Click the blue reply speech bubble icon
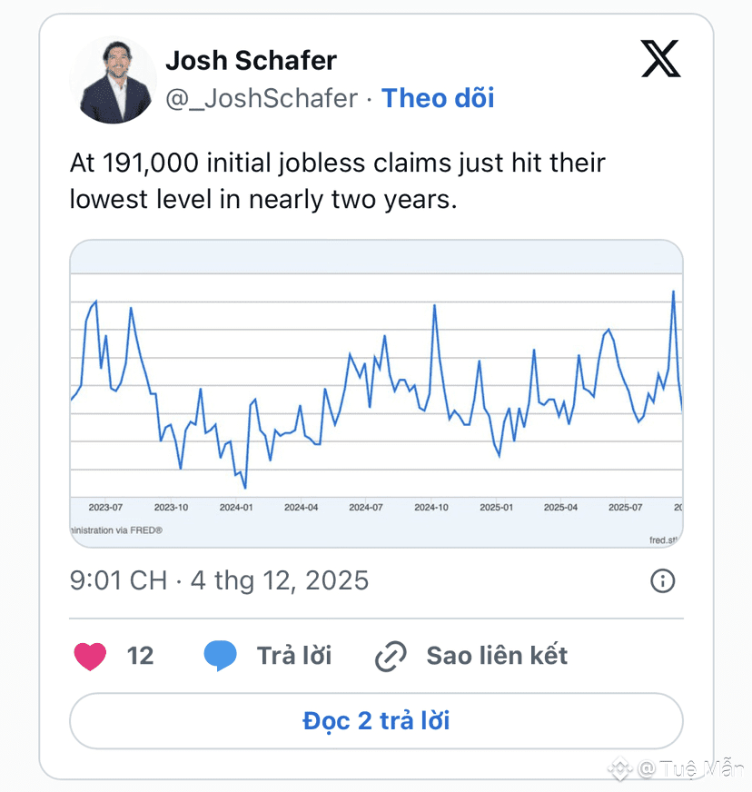This screenshot has width=752, height=792. (221, 656)
